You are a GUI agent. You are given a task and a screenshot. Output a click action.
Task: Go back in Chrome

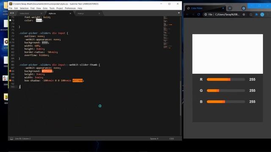187,14
